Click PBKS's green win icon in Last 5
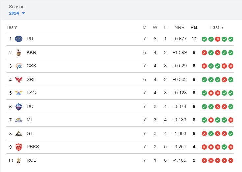Screen dimensions: 242x172 click(x=224, y=147)
